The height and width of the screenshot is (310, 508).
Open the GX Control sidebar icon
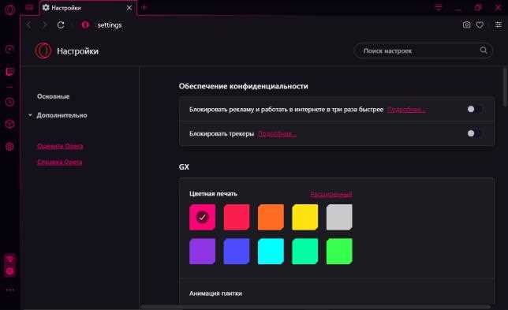pos(9,49)
